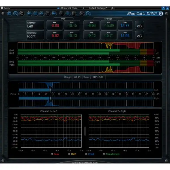Toggle the Peak curve checkbox
The image size is (170, 170).
click(x=52, y=154)
